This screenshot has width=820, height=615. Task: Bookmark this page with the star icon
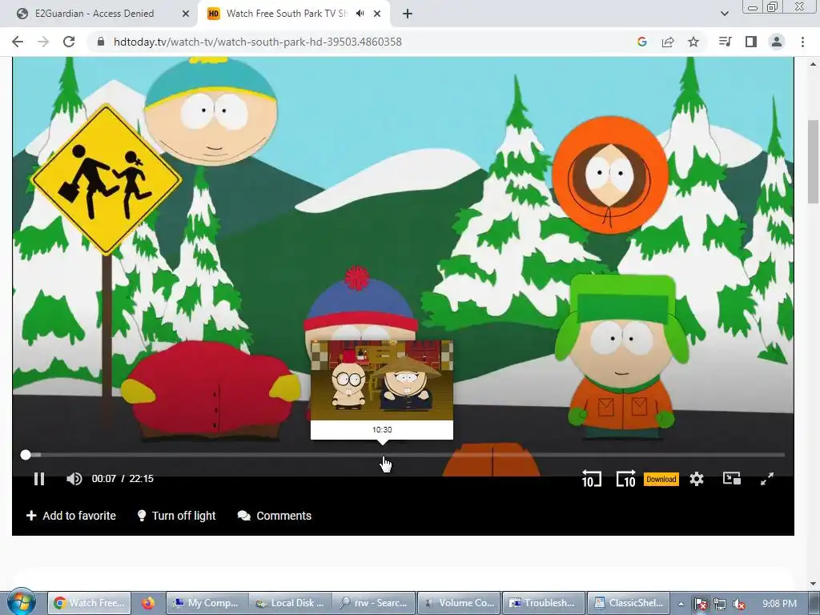tap(693, 42)
